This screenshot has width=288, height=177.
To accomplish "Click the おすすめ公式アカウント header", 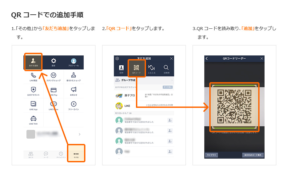I will [x=126, y=87].
